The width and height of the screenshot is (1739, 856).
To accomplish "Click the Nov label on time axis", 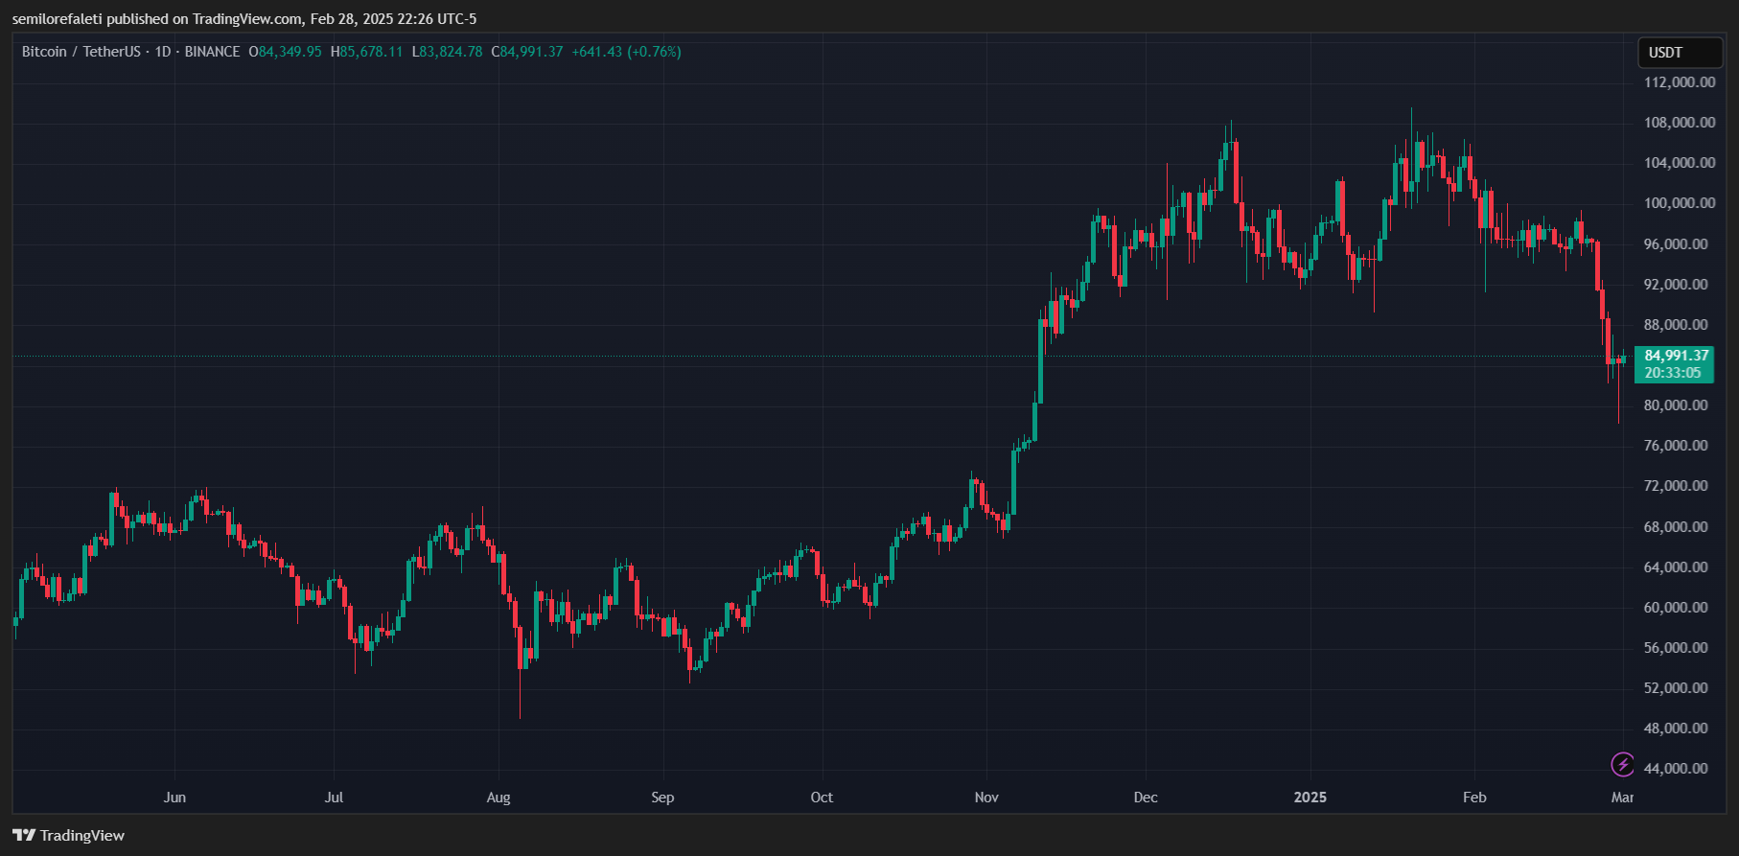I will [986, 798].
